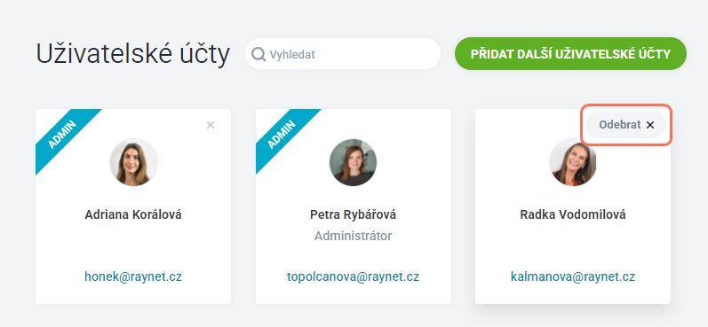Select the name Adriana Korálová
The width and height of the screenshot is (708, 327).
tap(133, 214)
